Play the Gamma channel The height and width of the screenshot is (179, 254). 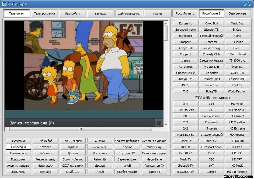pos(211,171)
